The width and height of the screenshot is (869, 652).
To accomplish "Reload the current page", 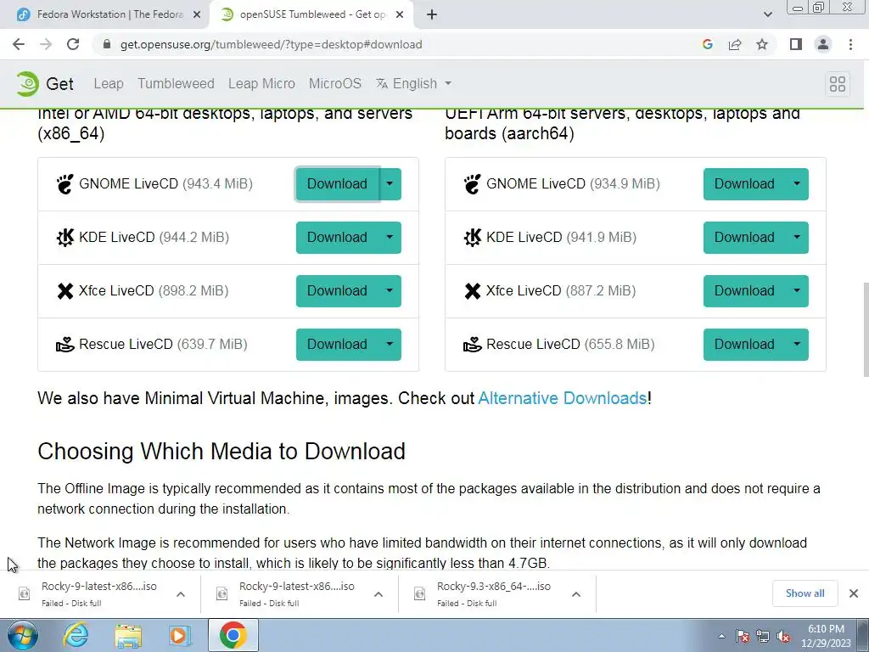I will 73,44.
